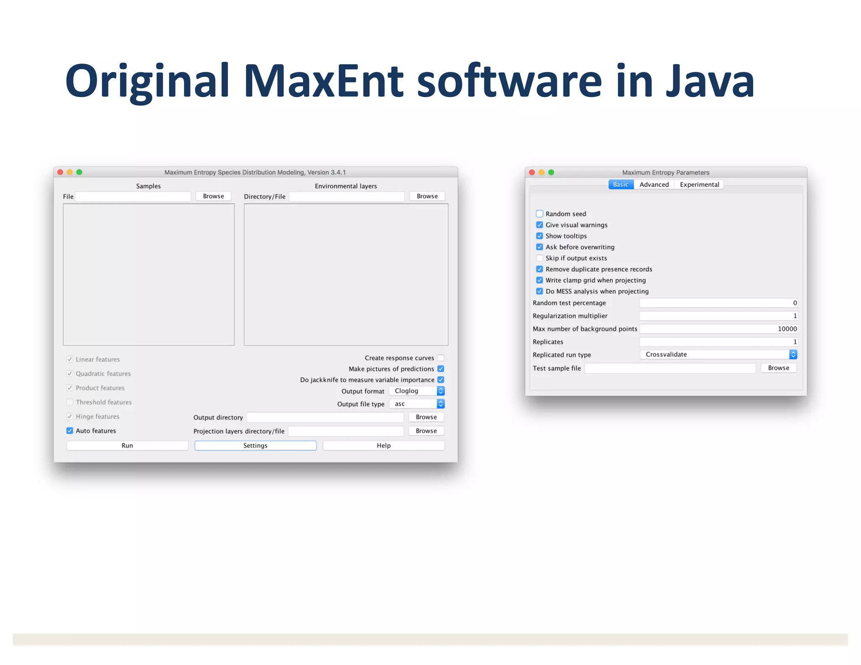Click the Environmental layers Browse button
The image size is (861, 665).
click(x=427, y=196)
